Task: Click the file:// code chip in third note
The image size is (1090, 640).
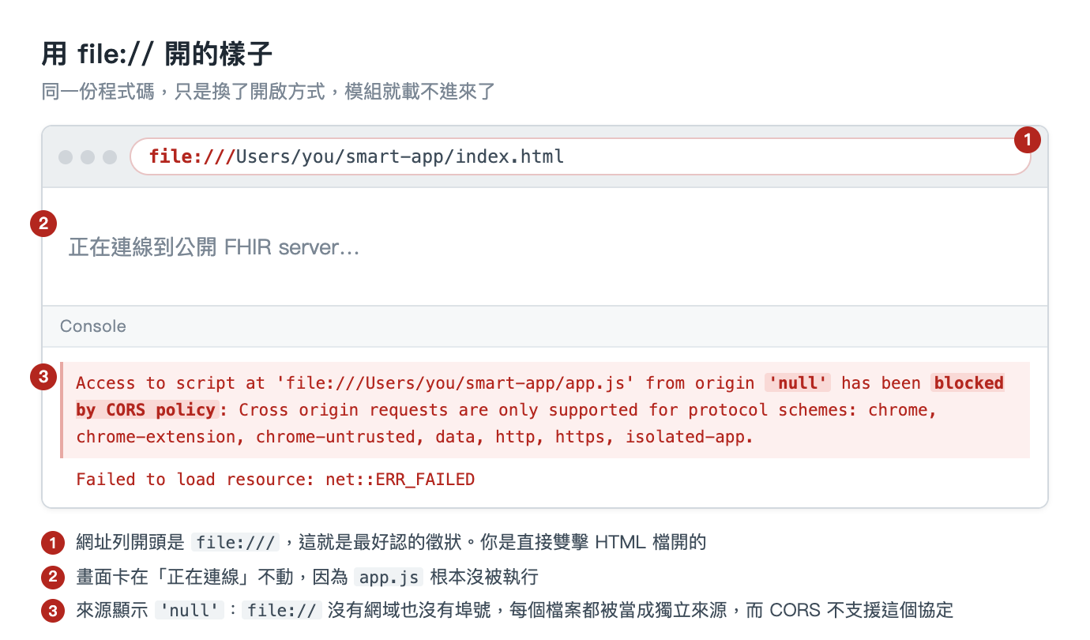Action: [x=282, y=611]
